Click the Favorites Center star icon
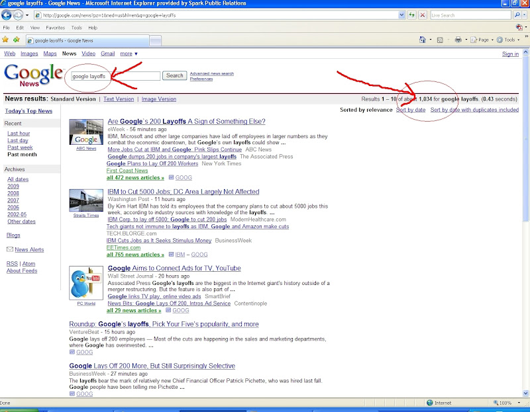This screenshot has width=530, height=412. pyautogui.click(x=5, y=40)
